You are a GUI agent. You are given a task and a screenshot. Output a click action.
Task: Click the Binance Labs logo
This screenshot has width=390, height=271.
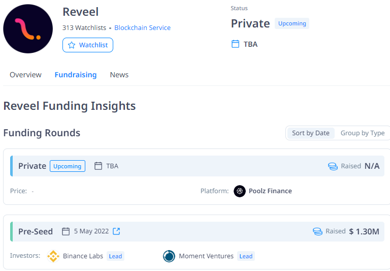coord(53,256)
